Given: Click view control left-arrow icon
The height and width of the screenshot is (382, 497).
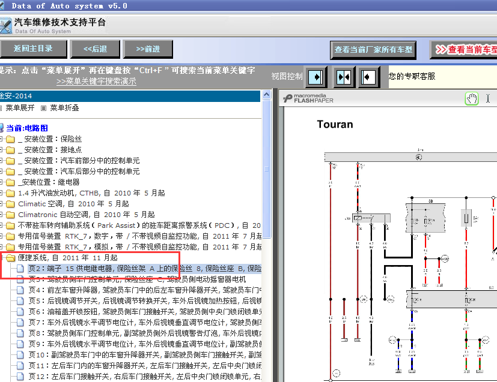Looking at the screenshot, I should click(x=368, y=77).
